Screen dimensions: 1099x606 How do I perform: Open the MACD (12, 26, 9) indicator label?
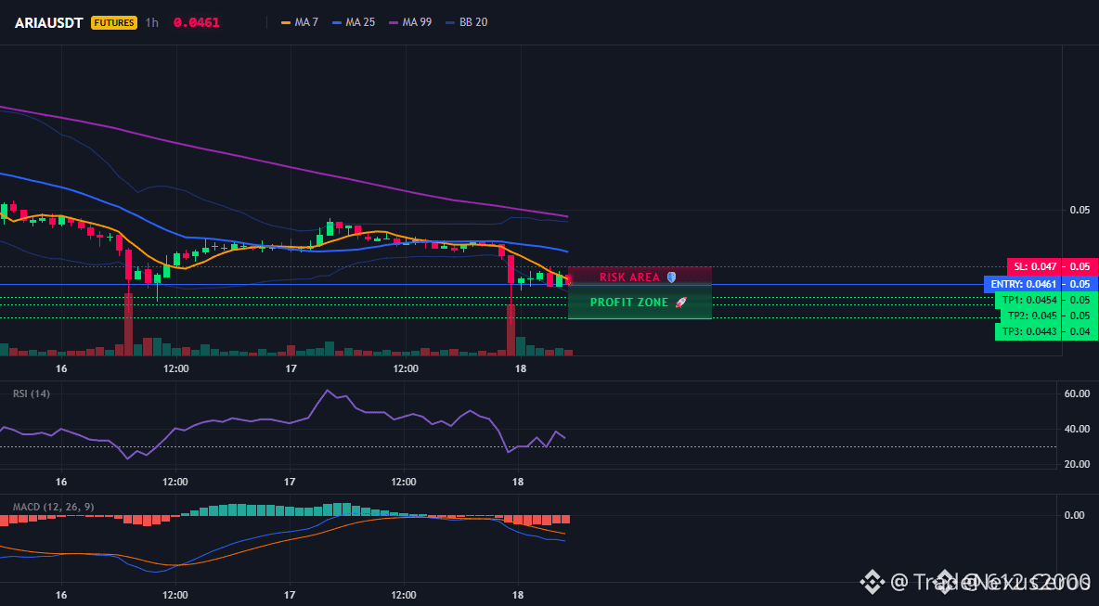pyautogui.click(x=53, y=507)
